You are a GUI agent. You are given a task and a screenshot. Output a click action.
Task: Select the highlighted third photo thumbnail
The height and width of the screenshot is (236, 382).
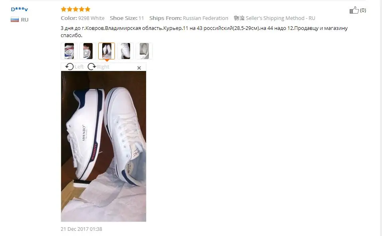(x=107, y=51)
